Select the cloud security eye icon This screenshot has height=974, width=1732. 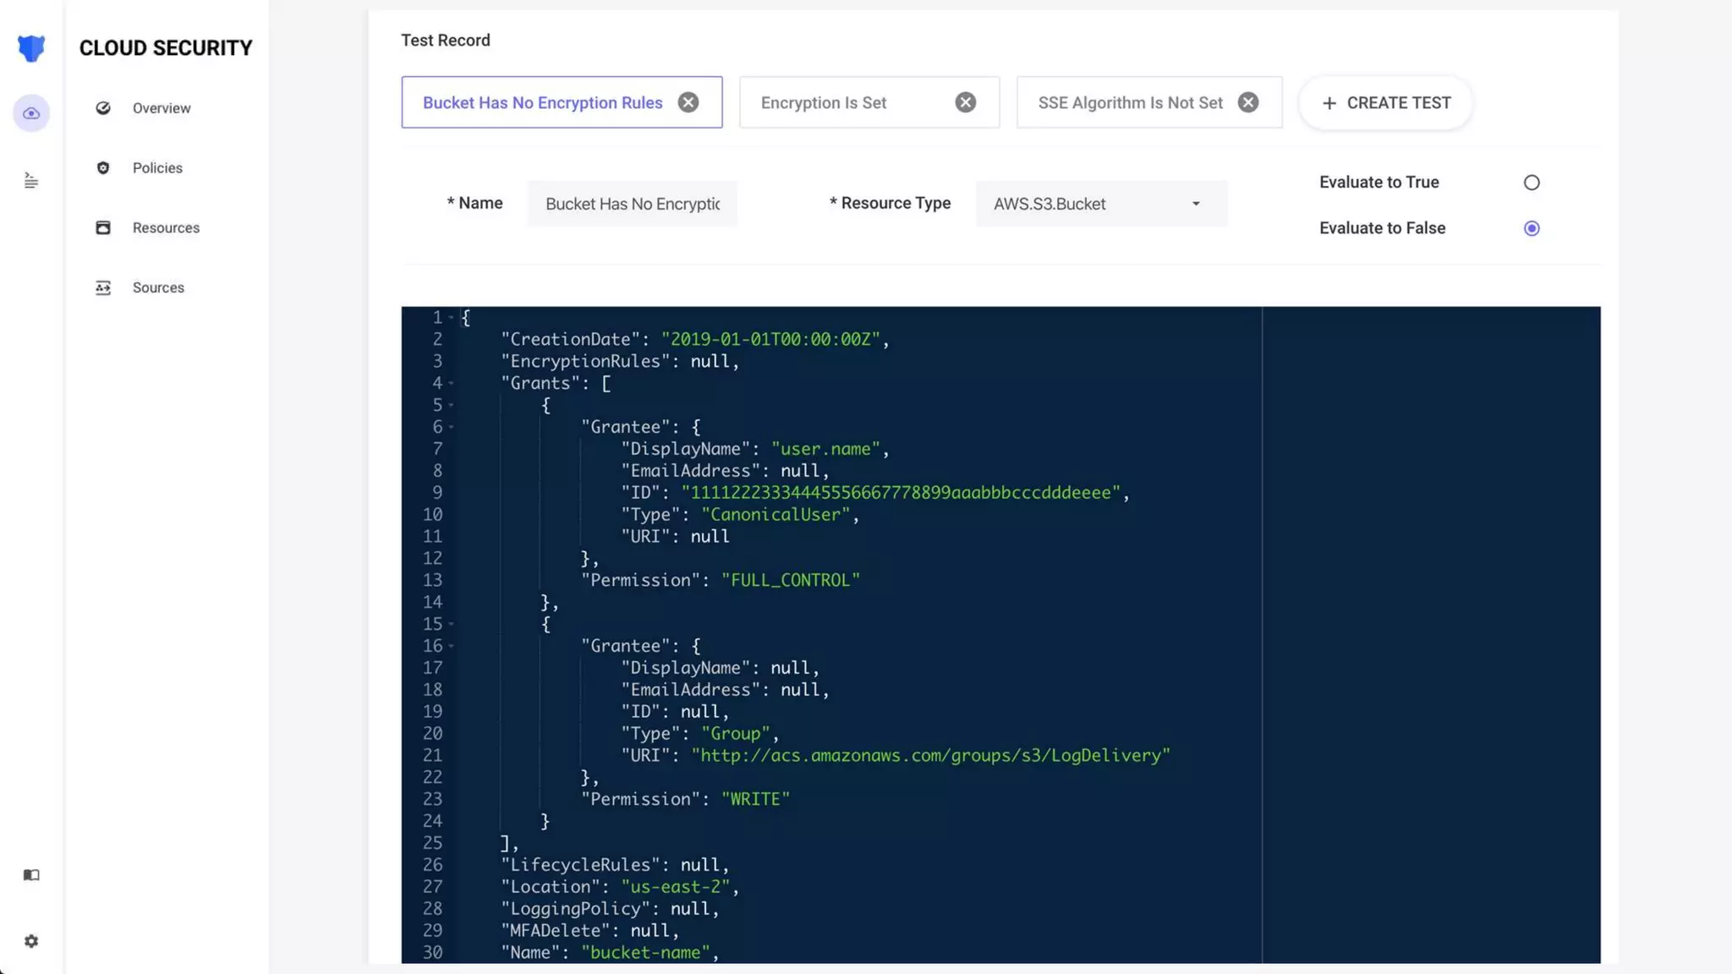pyautogui.click(x=31, y=113)
